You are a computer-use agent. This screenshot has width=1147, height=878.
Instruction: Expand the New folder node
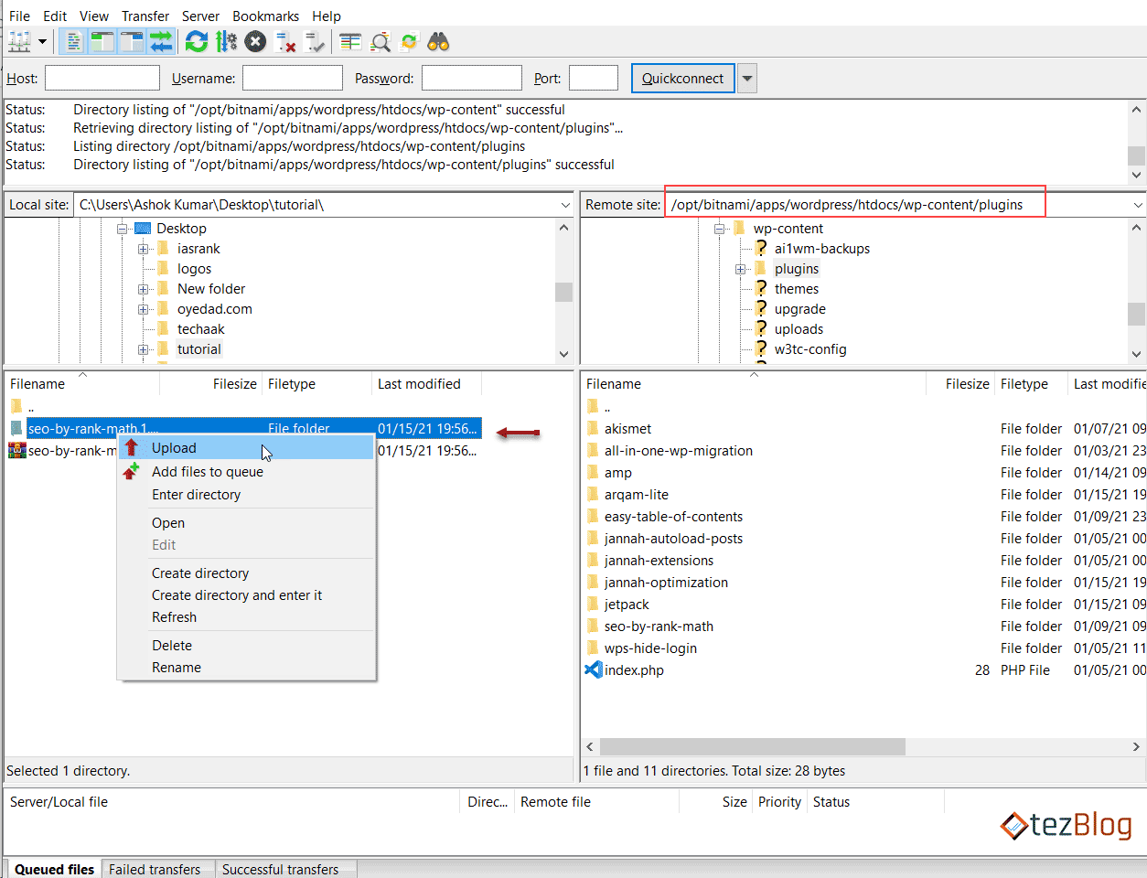(143, 289)
